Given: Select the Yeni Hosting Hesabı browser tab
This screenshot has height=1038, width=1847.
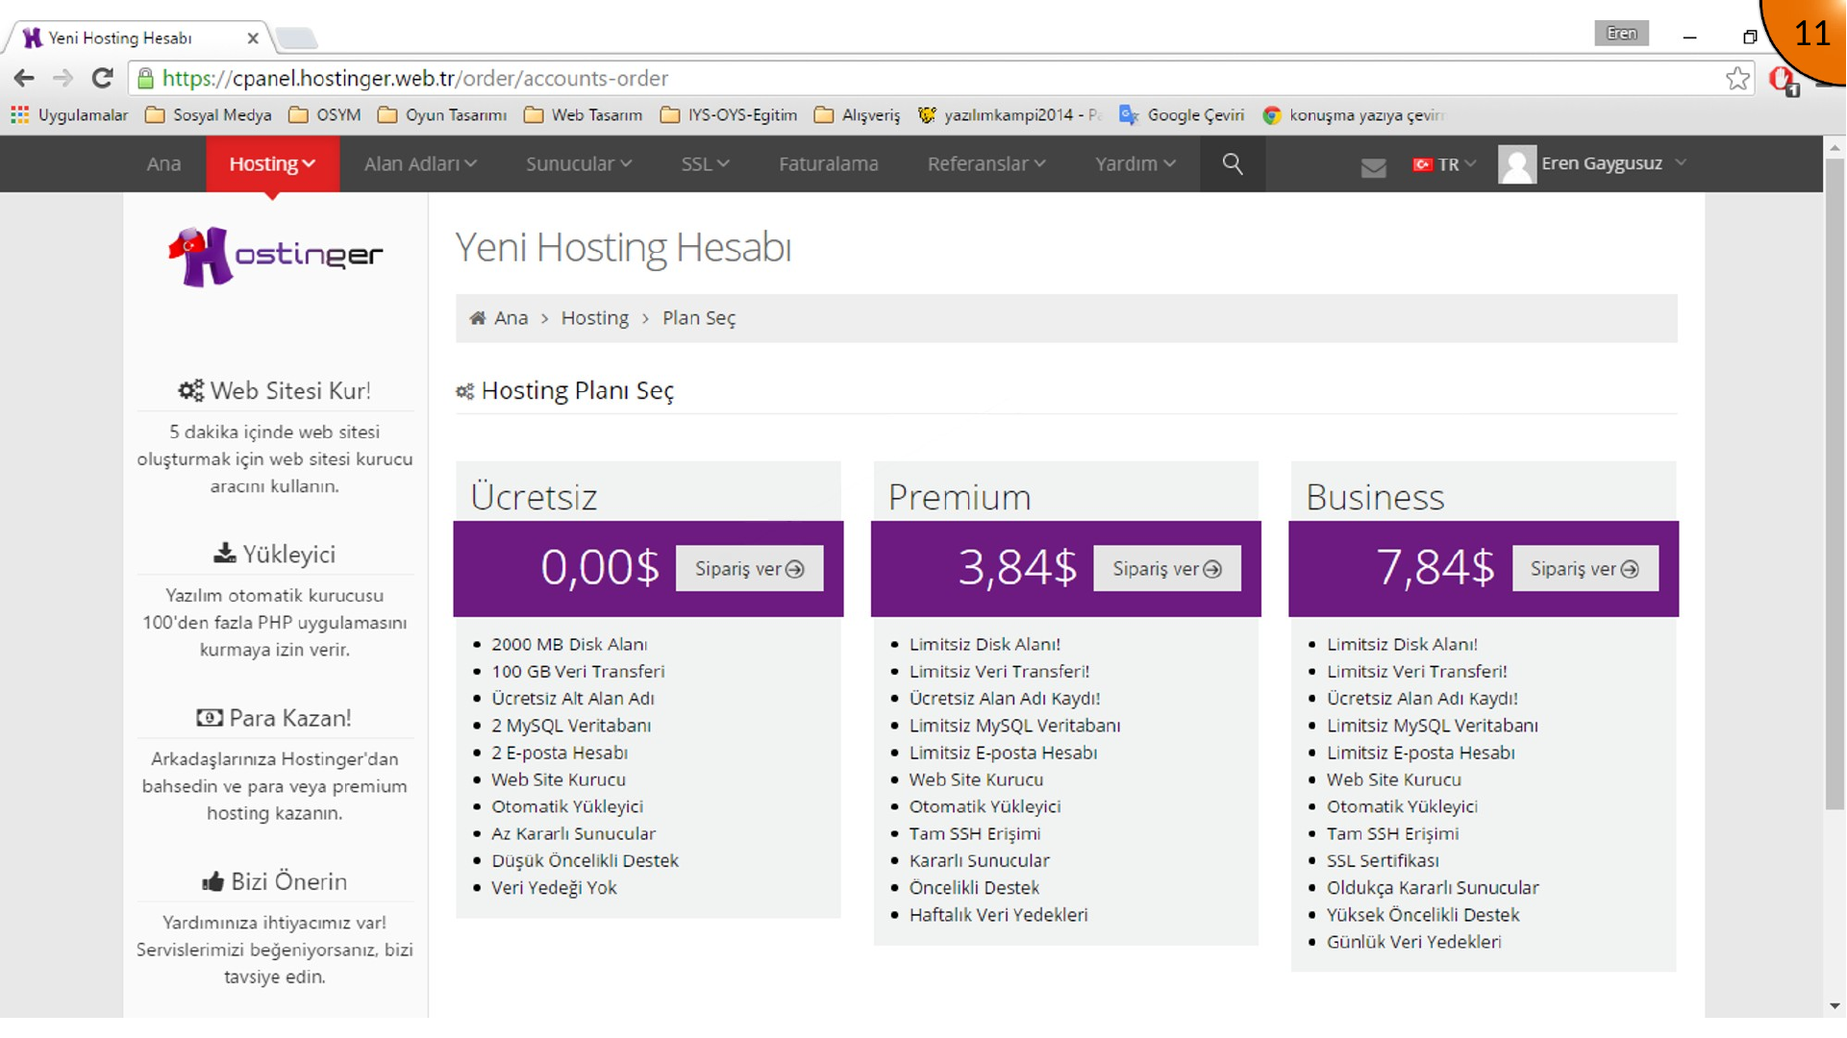Looking at the screenshot, I should [137, 38].
